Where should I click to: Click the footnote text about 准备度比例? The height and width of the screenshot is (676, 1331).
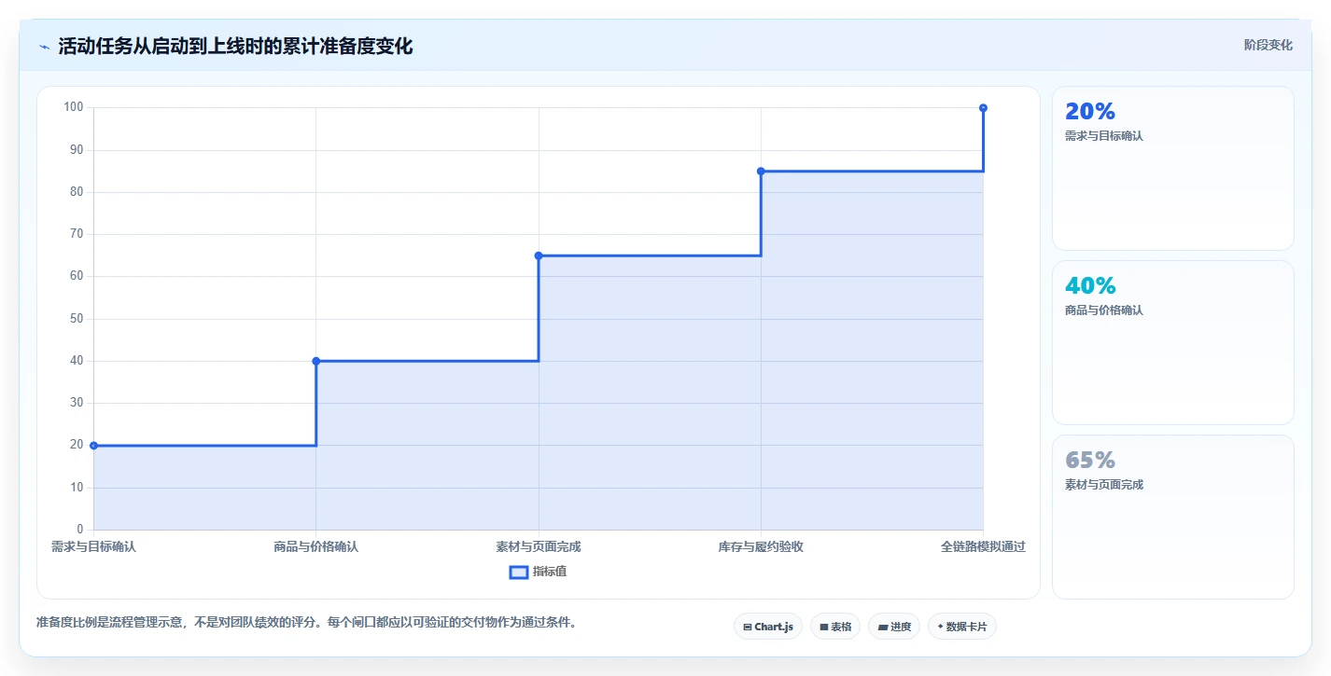(x=306, y=622)
